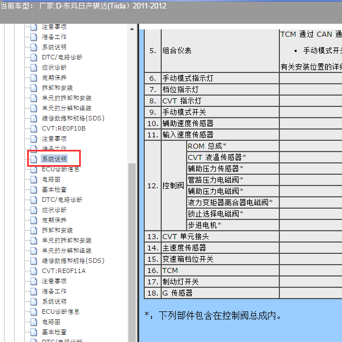Open 准备工作 in the CVT:RE0F11A section
The image size is (342, 342).
(x=54, y=291)
